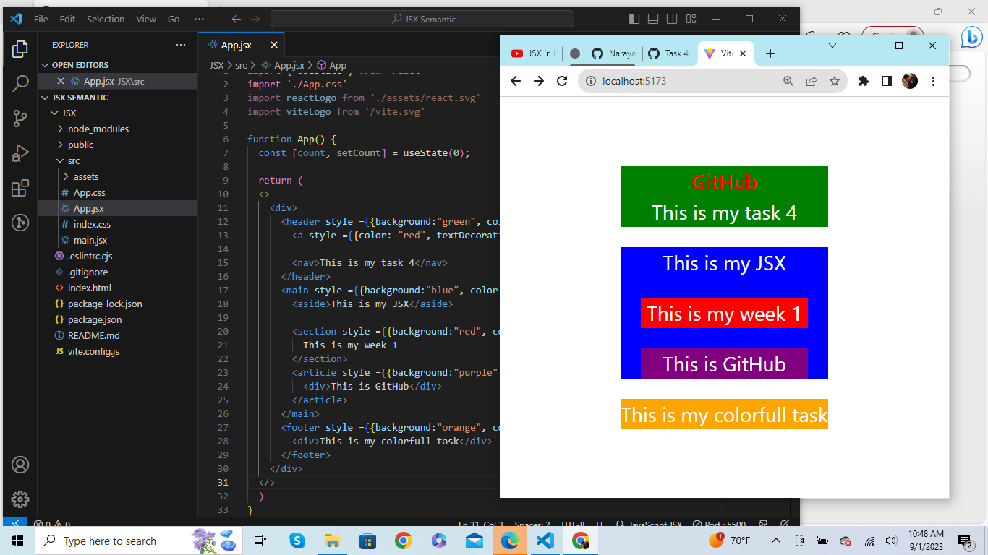Image resolution: width=988 pixels, height=555 pixels.
Task: Toggle the bottom Panel visibility
Action: point(652,18)
